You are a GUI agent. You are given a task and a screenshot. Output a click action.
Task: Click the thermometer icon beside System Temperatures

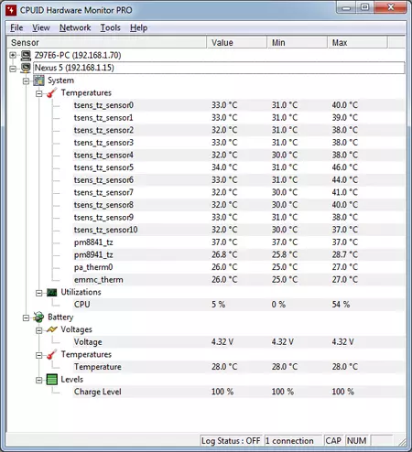click(x=51, y=93)
